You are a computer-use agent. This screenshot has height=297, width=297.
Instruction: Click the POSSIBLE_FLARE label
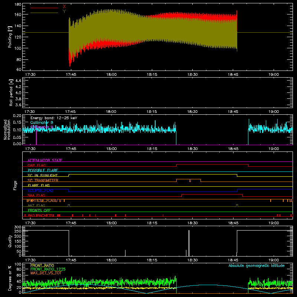point(43,170)
